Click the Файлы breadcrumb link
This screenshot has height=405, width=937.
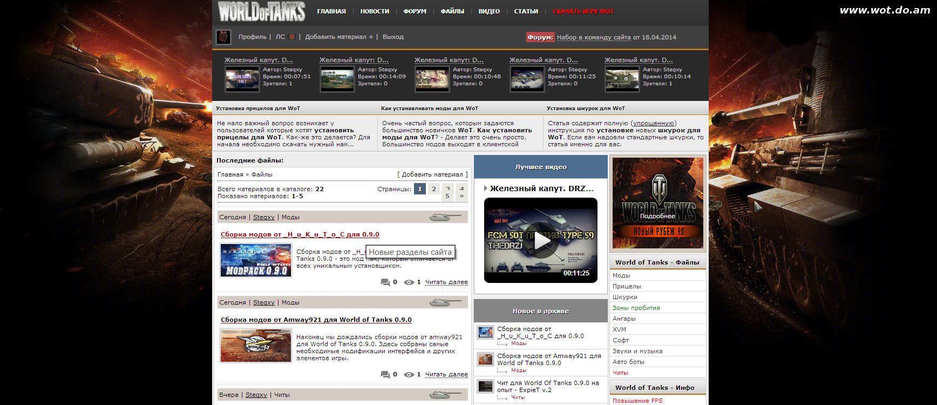262,174
